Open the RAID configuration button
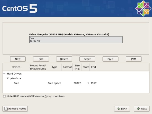The width and height of the screenshot is (152, 114). pyautogui.click(x=111, y=59)
